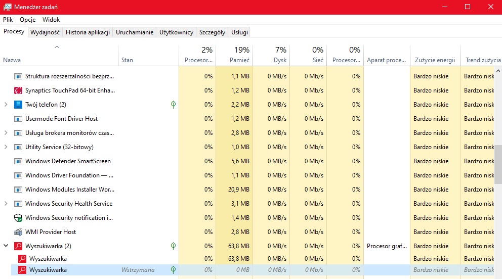Image resolution: width=502 pixels, height=279 pixels.
Task: Sort by the 0% Sieć column header
Action: tap(308, 56)
